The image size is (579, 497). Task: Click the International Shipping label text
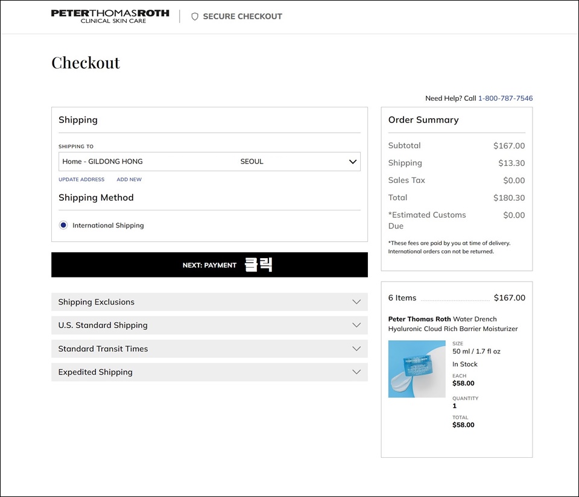coord(108,225)
